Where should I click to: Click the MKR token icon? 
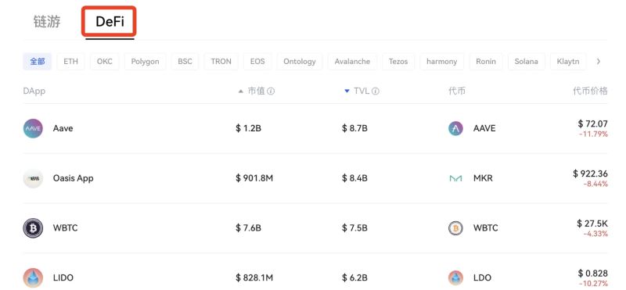455,178
